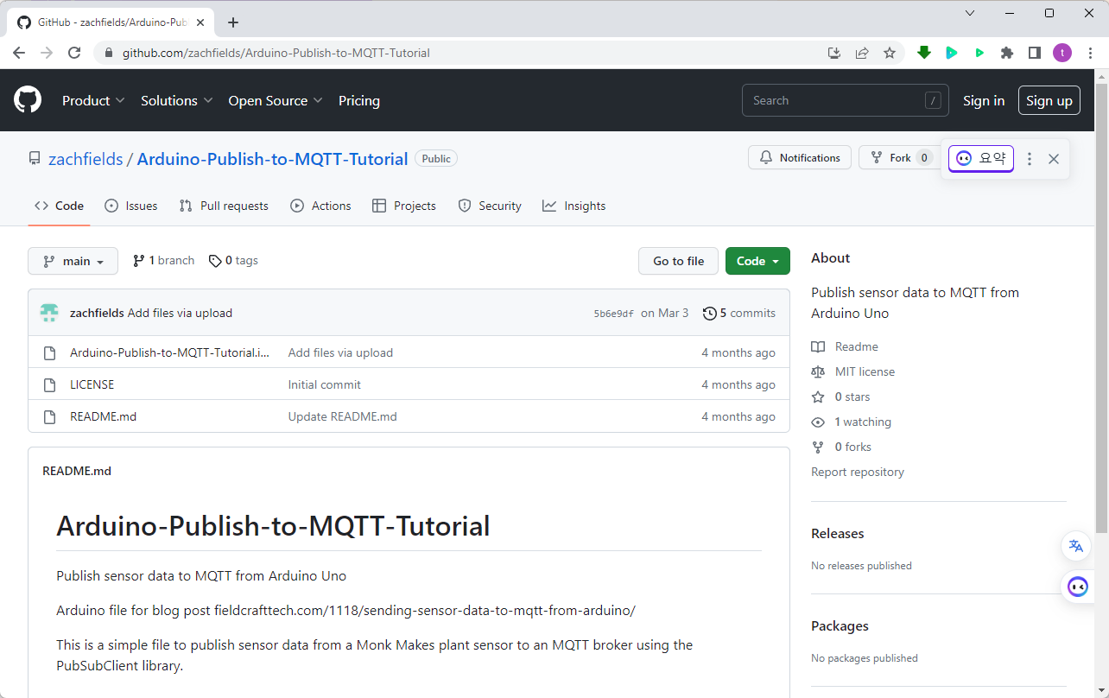Open the more options kebab menu beside 요약
The height and width of the screenshot is (698, 1109).
tap(1030, 159)
